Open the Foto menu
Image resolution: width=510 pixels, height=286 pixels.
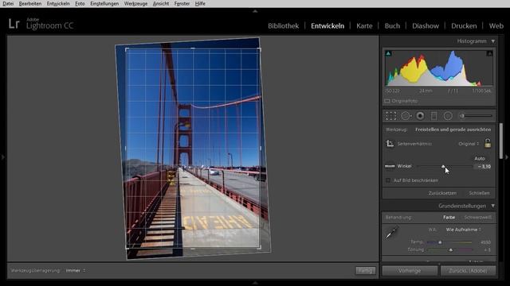(x=80, y=3)
